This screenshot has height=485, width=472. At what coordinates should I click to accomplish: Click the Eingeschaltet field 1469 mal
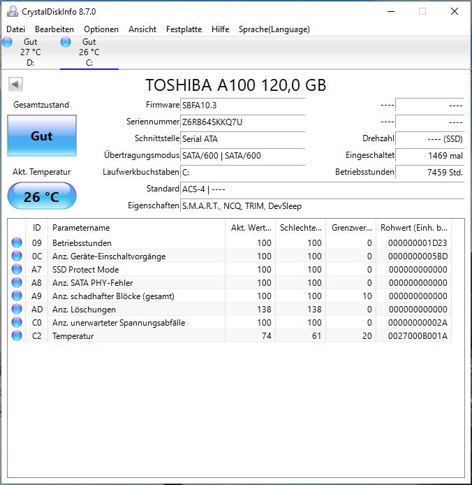pos(429,156)
